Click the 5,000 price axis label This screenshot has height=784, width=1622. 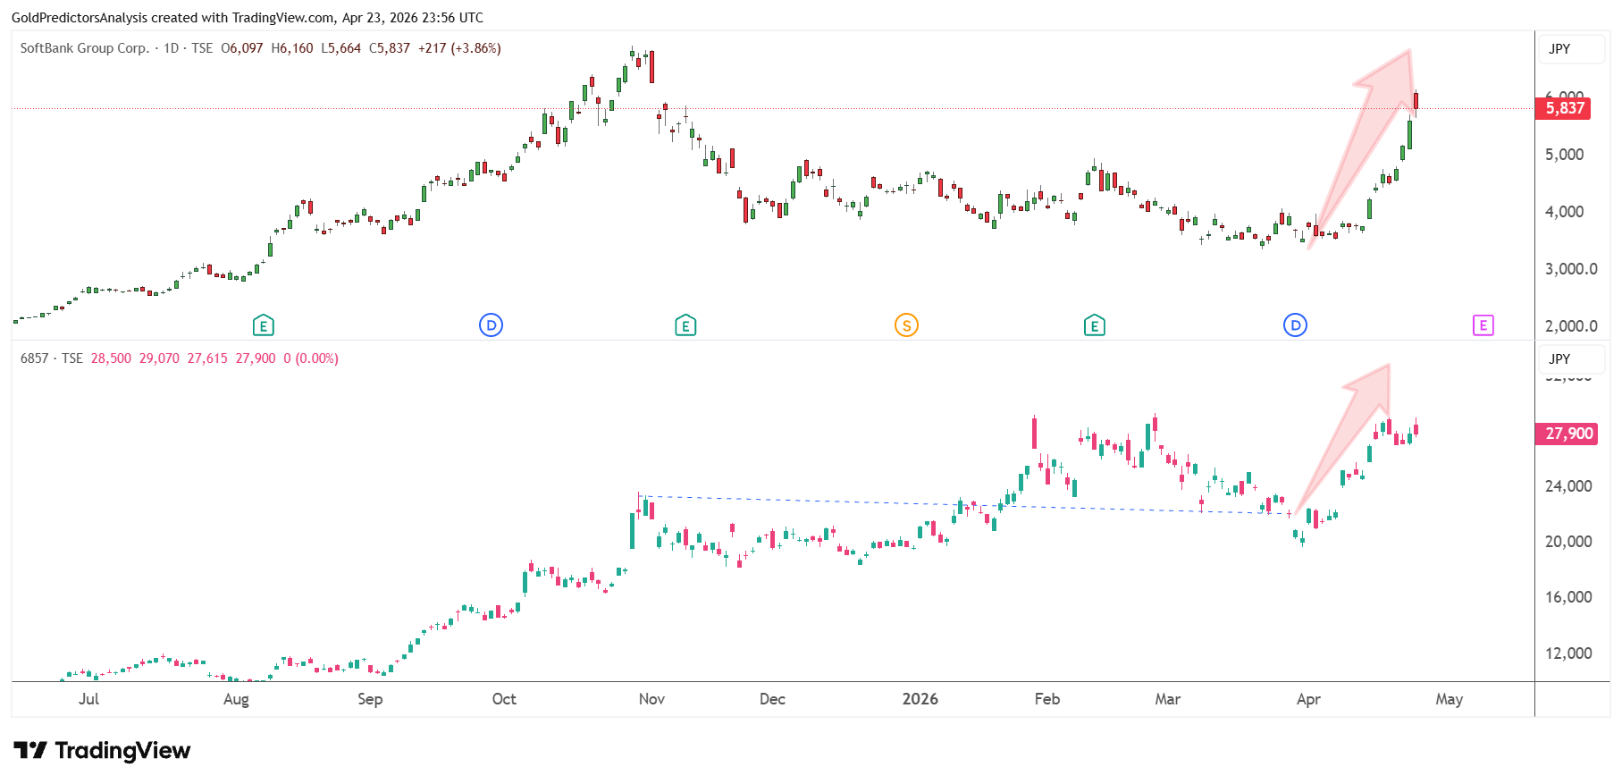[1564, 155]
